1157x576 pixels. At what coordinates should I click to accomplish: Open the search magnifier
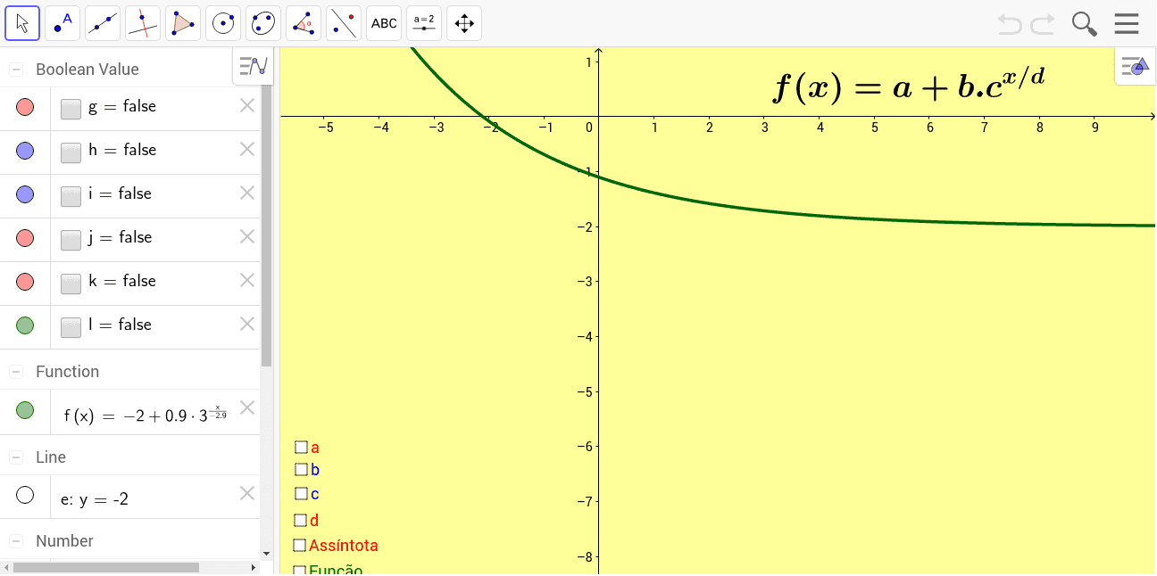[1084, 24]
